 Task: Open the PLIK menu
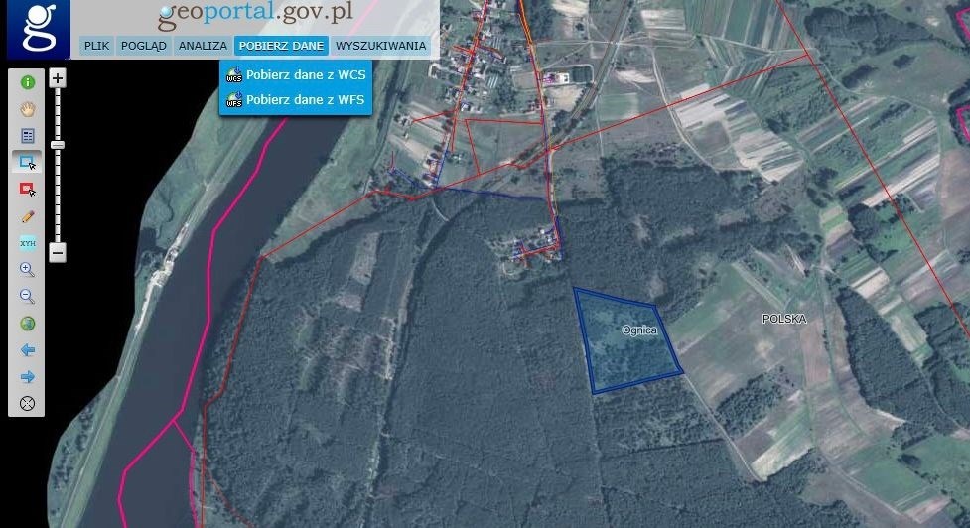[x=96, y=46]
